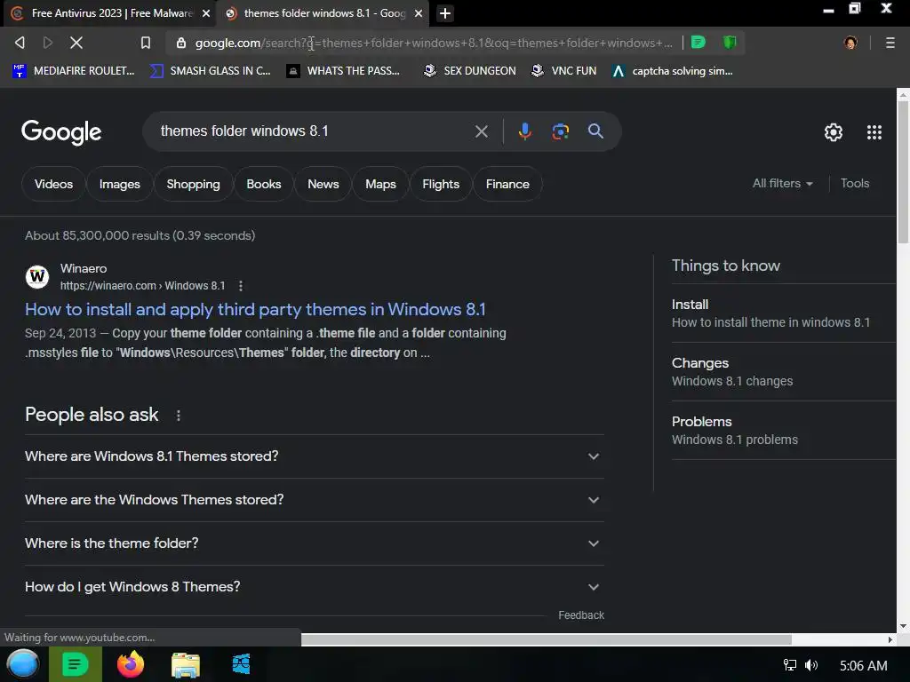Click inside the Google search field
The width and height of the screenshot is (910, 682).
point(314,131)
